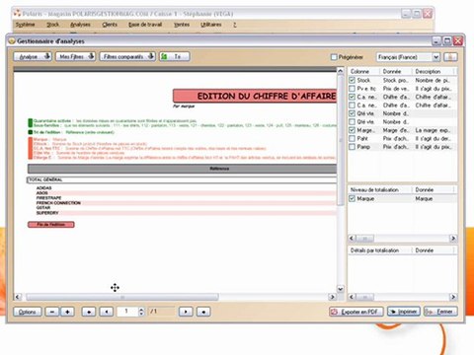Open the Analyses menu in Polaris window
The image size is (474, 355).
click(x=80, y=25)
